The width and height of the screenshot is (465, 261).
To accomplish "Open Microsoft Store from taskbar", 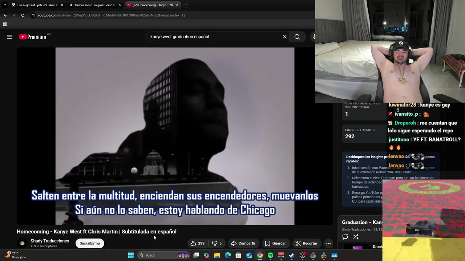I will click(x=239, y=255).
